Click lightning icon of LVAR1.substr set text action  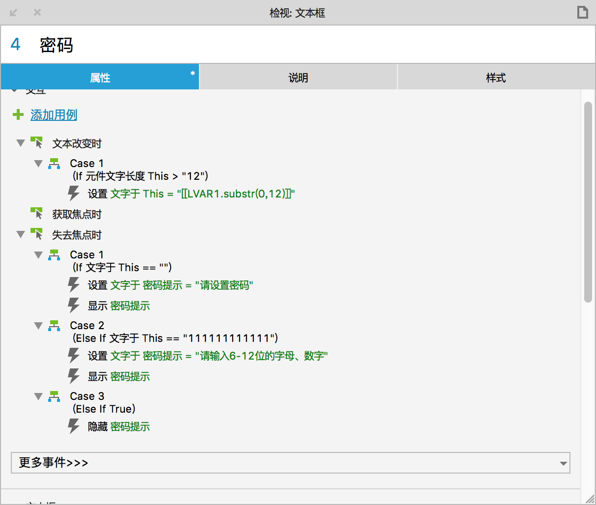pos(74,194)
